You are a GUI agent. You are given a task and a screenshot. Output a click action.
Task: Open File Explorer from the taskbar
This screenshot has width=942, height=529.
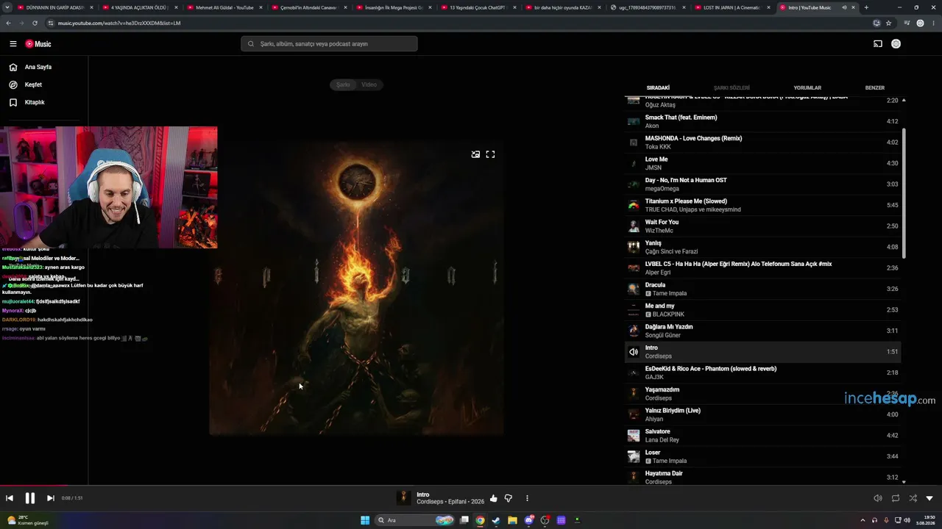(x=512, y=520)
